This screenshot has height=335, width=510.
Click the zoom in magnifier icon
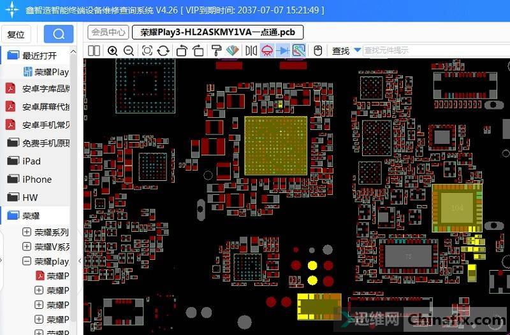click(x=113, y=50)
